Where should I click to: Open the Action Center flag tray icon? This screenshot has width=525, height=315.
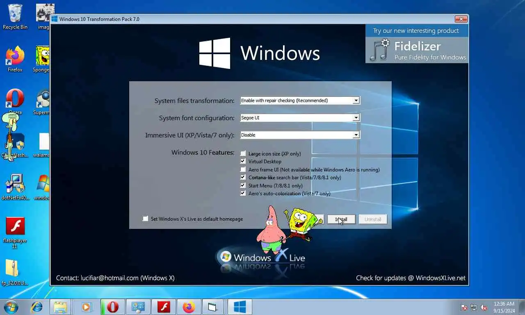[x=464, y=307]
